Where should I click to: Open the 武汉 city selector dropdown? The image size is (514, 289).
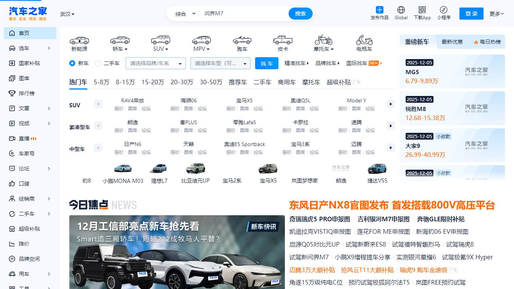67,13
